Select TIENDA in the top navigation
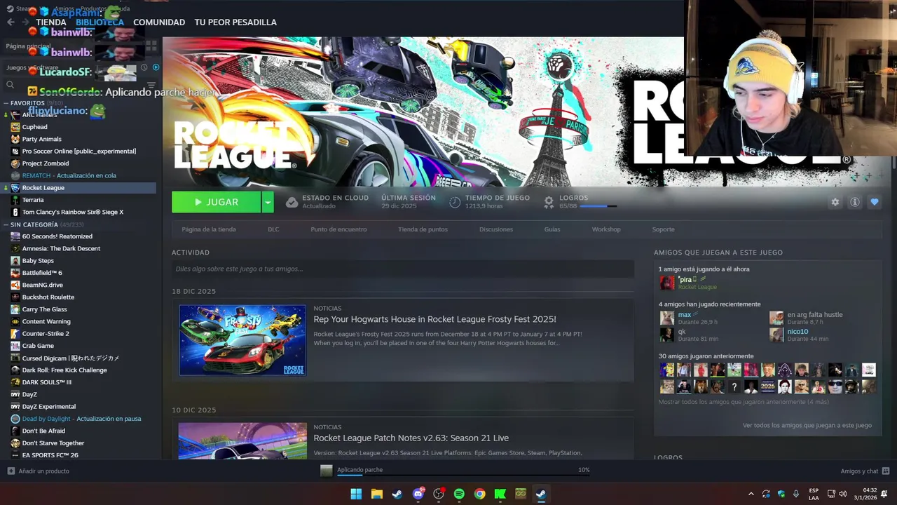The image size is (897, 505). [51, 22]
